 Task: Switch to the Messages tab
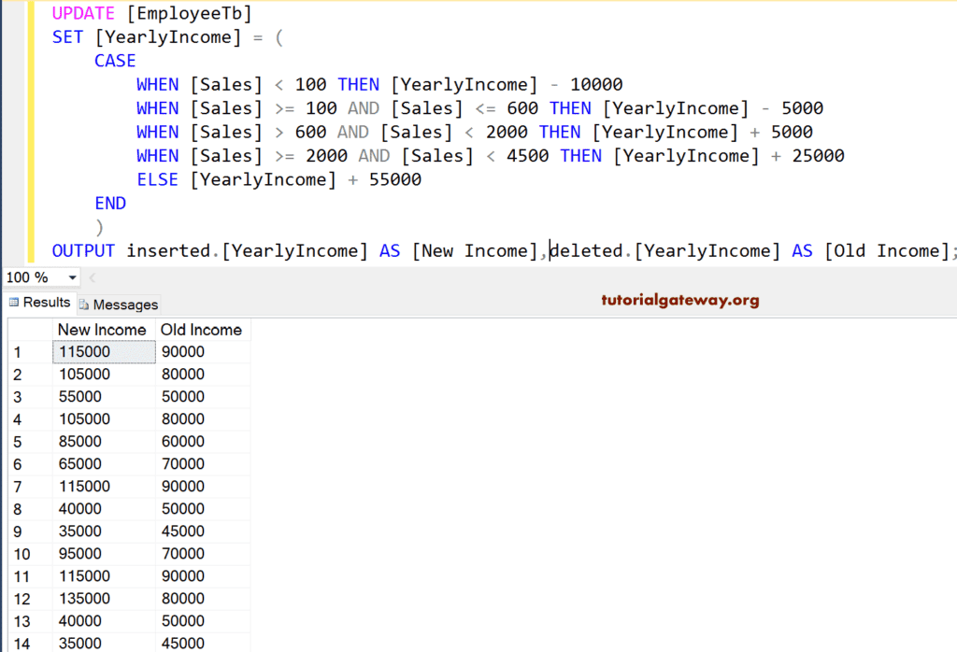[x=119, y=305]
